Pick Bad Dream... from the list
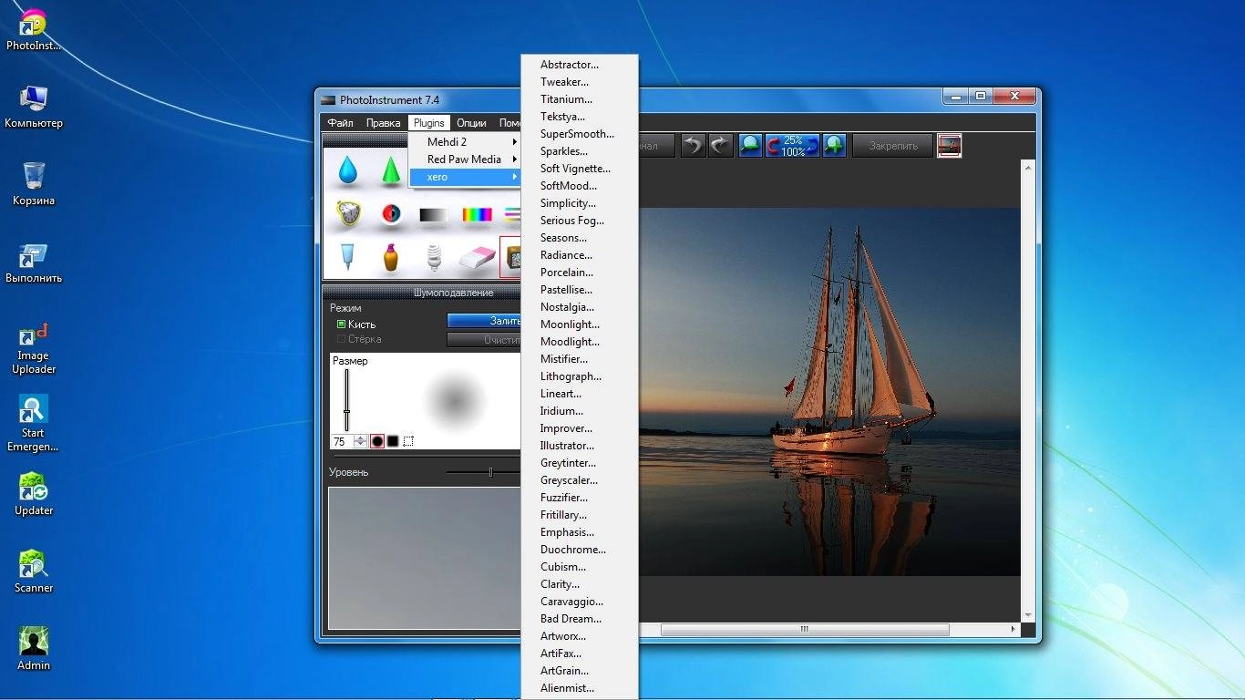The width and height of the screenshot is (1245, 700). point(580,619)
